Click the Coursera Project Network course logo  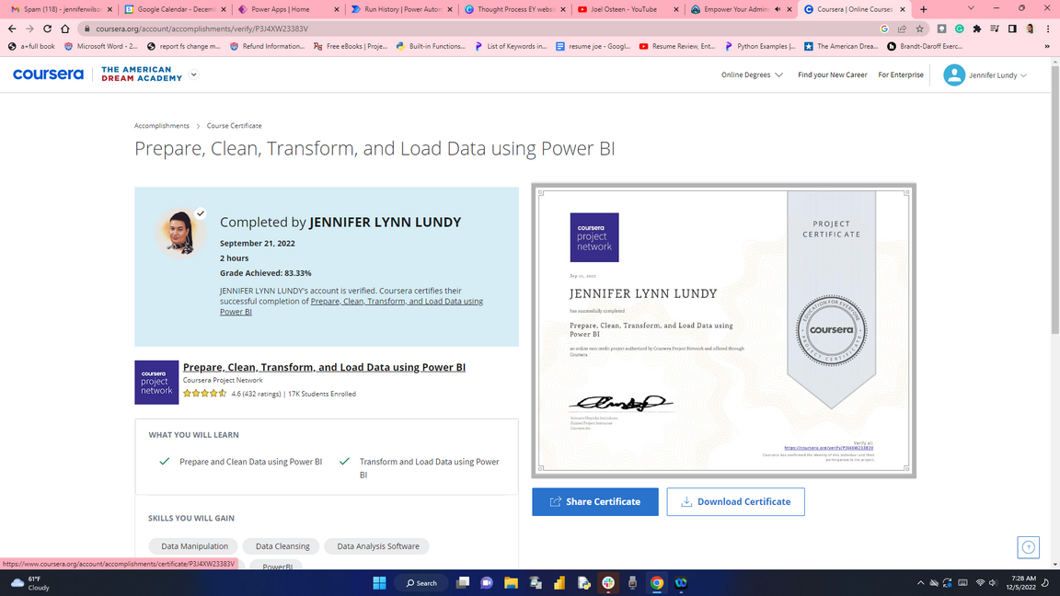coord(156,383)
